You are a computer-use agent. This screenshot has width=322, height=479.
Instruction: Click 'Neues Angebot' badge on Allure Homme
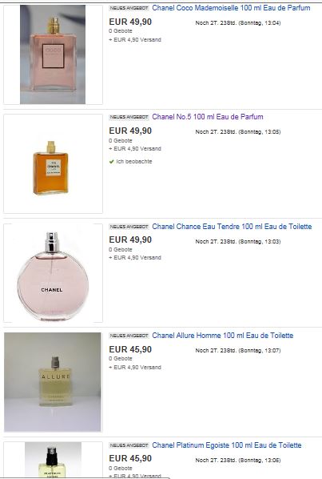pos(129,336)
